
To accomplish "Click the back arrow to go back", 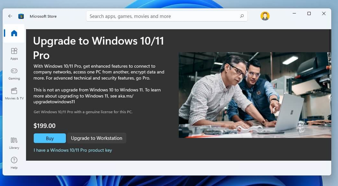I will click(x=10, y=16).
